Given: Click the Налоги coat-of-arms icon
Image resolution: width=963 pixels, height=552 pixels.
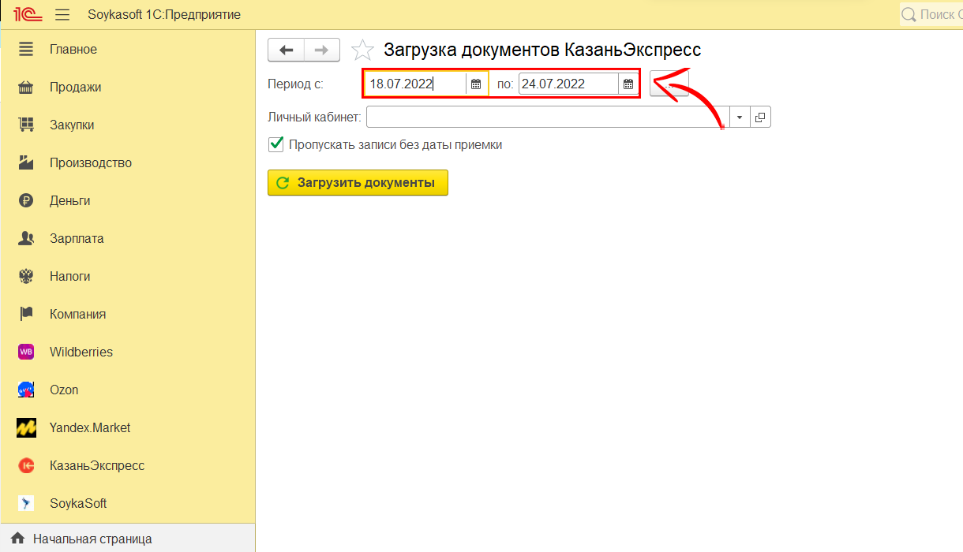Looking at the screenshot, I should pos(26,277).
